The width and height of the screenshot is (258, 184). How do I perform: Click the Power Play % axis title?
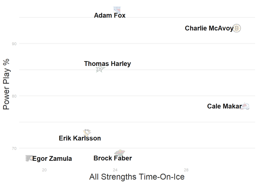(6, 84)
